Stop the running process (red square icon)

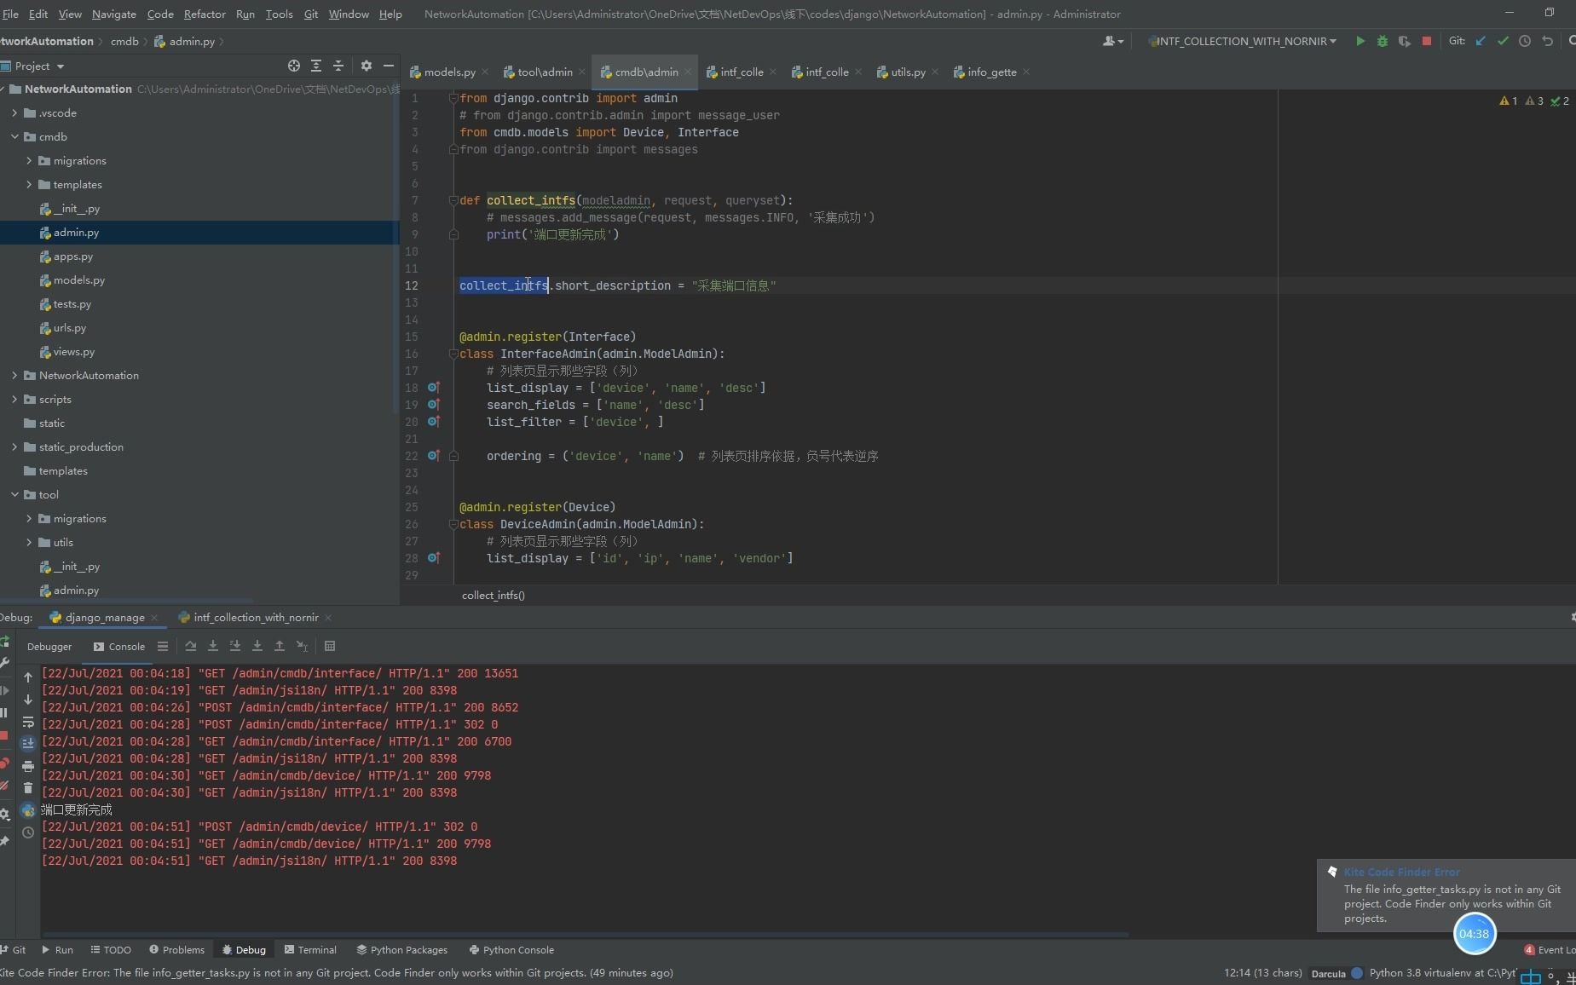click(x=1425, y=41)
